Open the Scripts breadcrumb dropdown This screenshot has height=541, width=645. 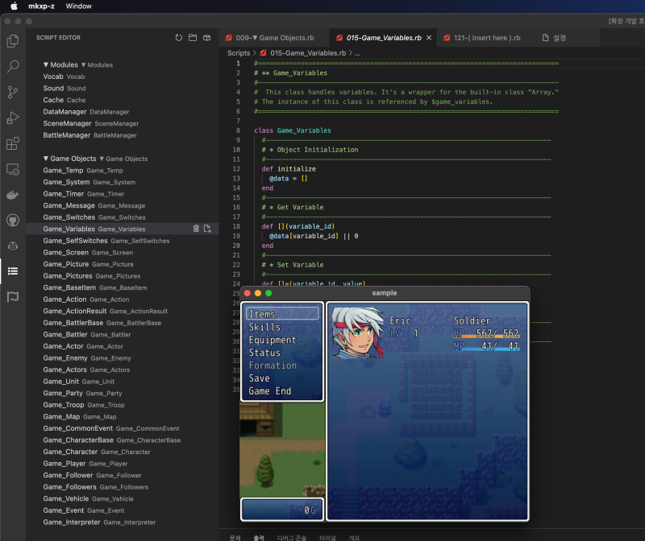pyautogui.click(x=238, y=52)
